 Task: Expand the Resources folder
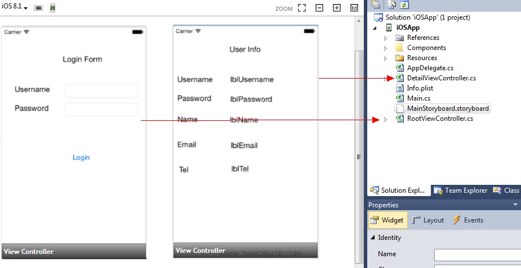coord(385,58)
